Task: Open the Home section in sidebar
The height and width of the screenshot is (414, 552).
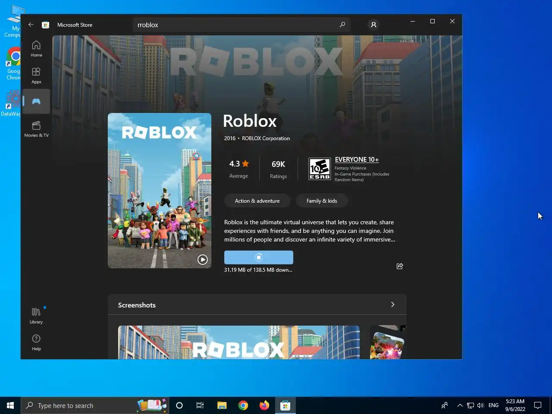Action: pyautogui.click(x=36, y=48)
